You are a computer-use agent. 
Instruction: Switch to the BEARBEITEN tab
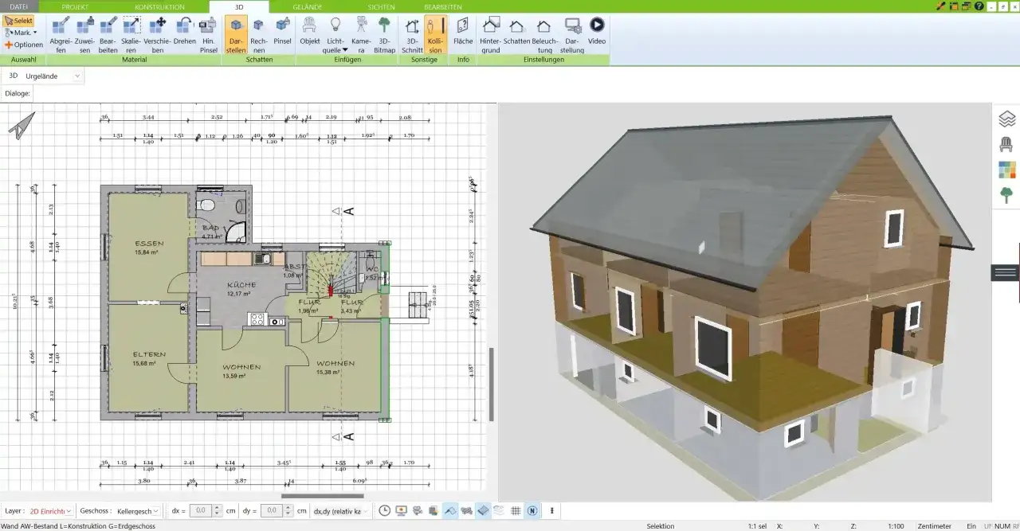[443, 6]
